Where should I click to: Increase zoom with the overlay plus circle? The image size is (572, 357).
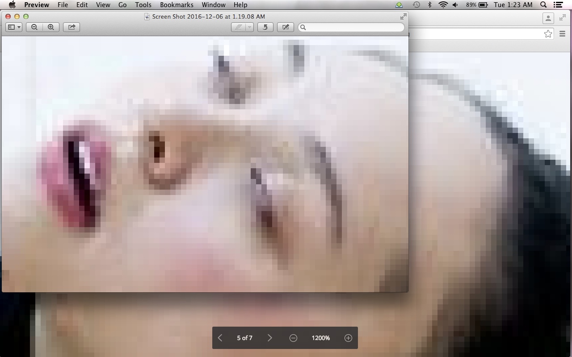348,338
